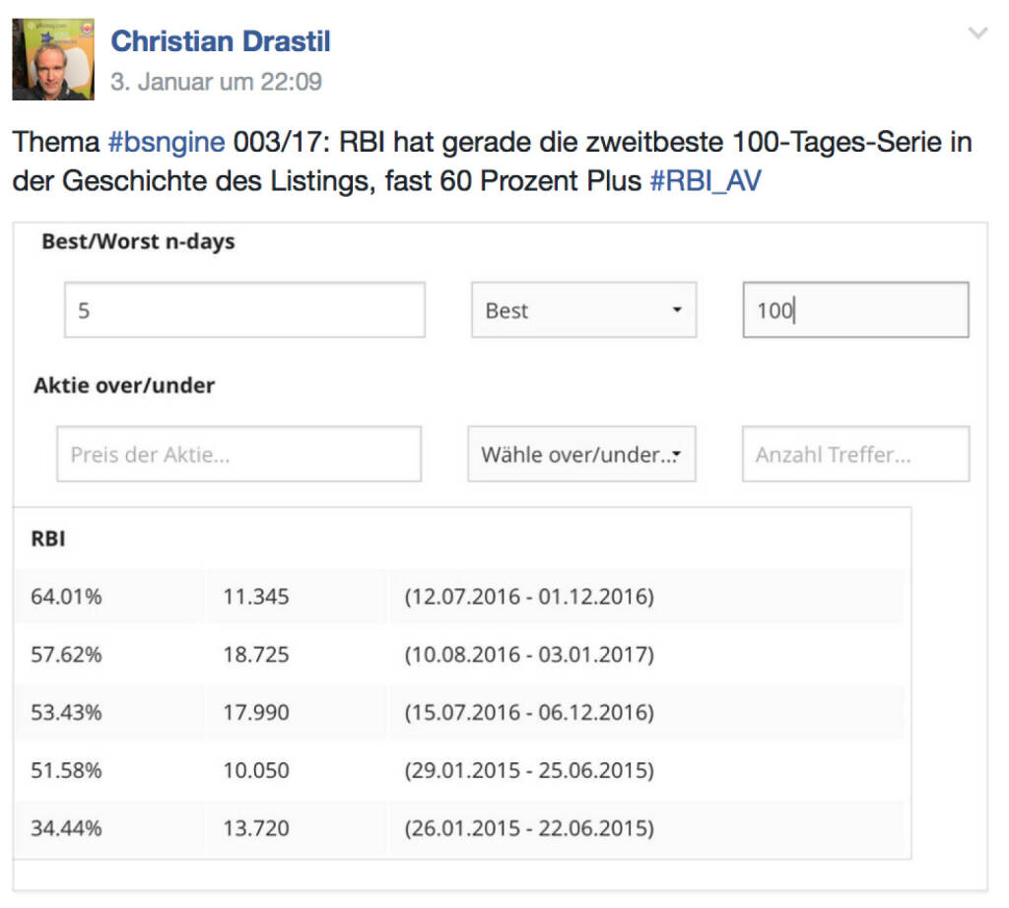
Task: Open the post timestamp 3. Januar um 22:09
Action: tap(216, 82)
